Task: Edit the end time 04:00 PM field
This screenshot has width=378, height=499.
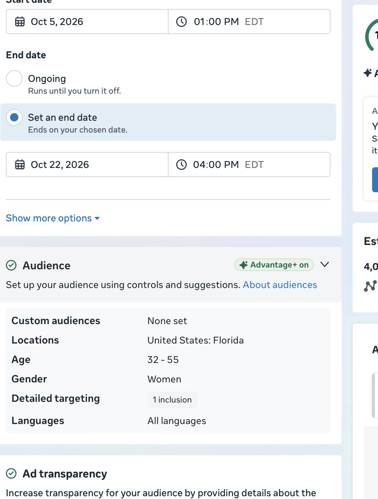Action: (x=249, y=164)
